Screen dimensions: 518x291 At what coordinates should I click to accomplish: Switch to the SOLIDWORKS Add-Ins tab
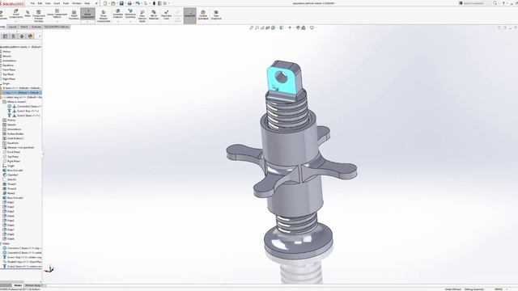click(x=57, y=27)
